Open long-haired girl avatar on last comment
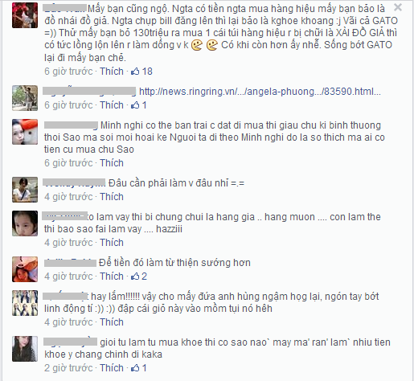This screenshot has height=381, width=414. click(25, 349)
